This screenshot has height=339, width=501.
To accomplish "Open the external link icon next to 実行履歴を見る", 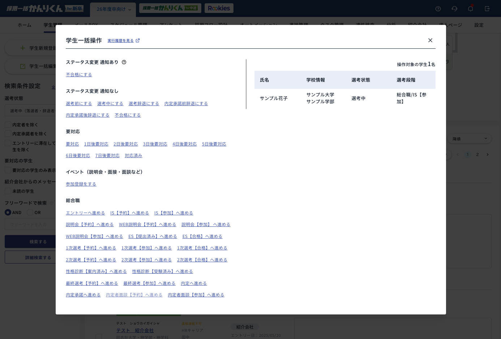I will tap(138, 40).
